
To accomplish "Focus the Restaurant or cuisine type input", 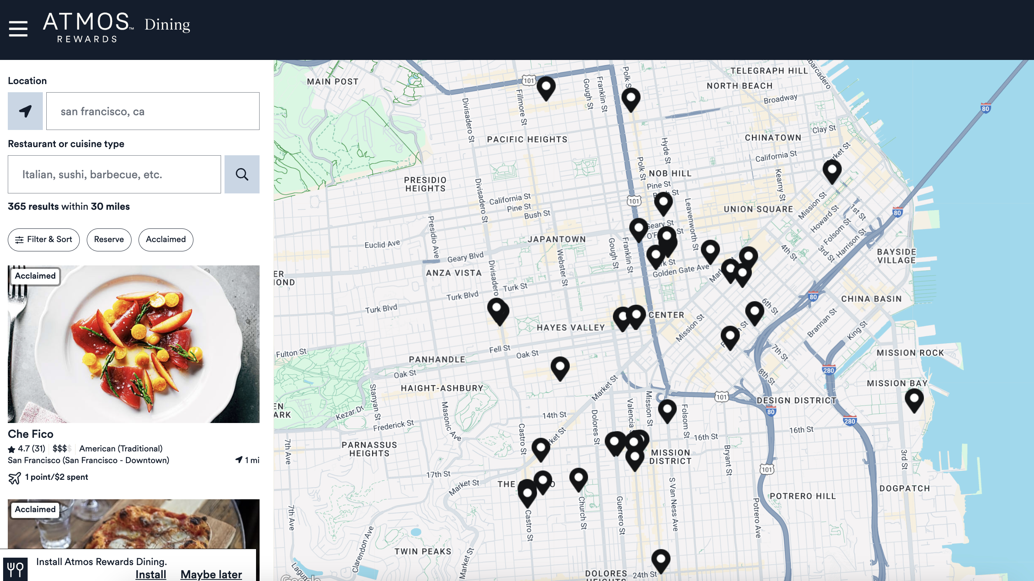I will point(114,174).
